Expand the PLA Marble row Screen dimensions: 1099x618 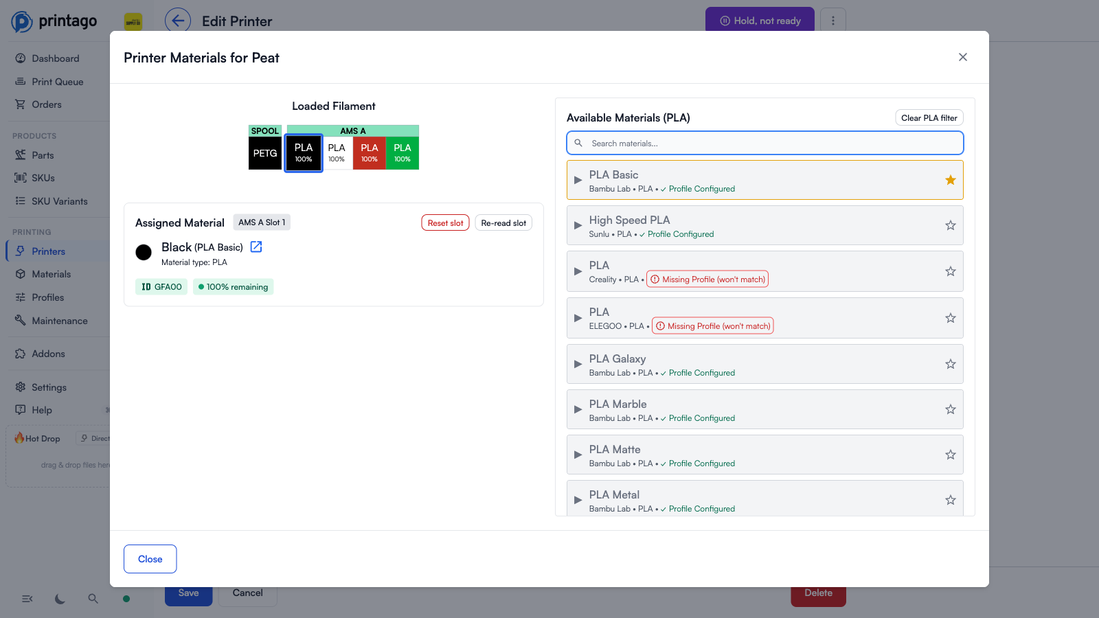[578, 409]
